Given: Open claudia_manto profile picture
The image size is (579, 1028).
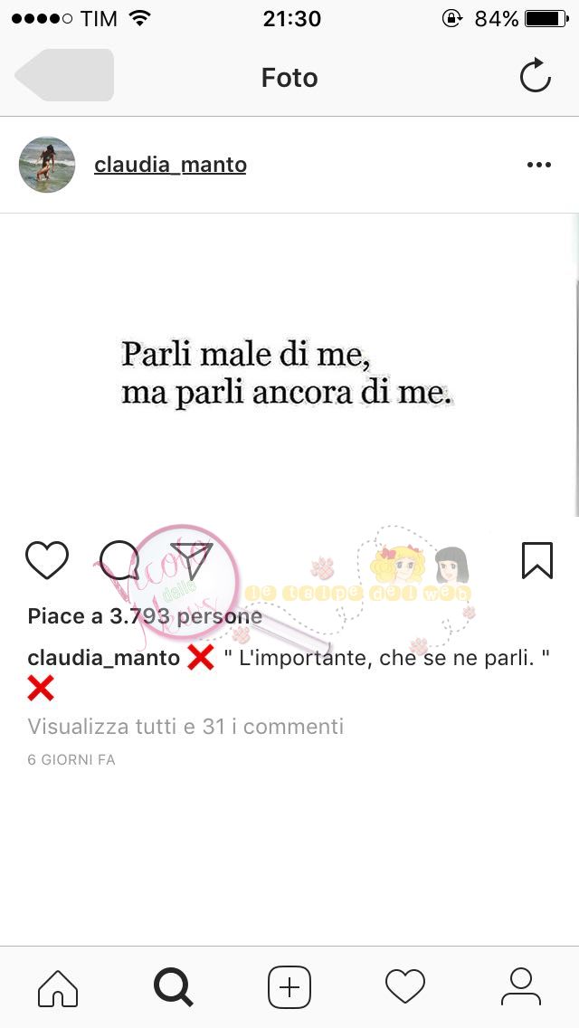Looking at the screenshot, I should click(46, 165).
